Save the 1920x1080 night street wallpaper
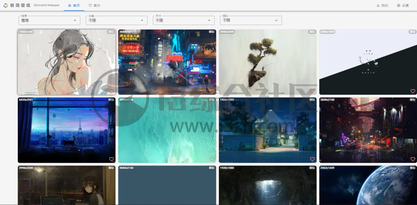Screen dimensions: 417x205 tap(312, 100)
